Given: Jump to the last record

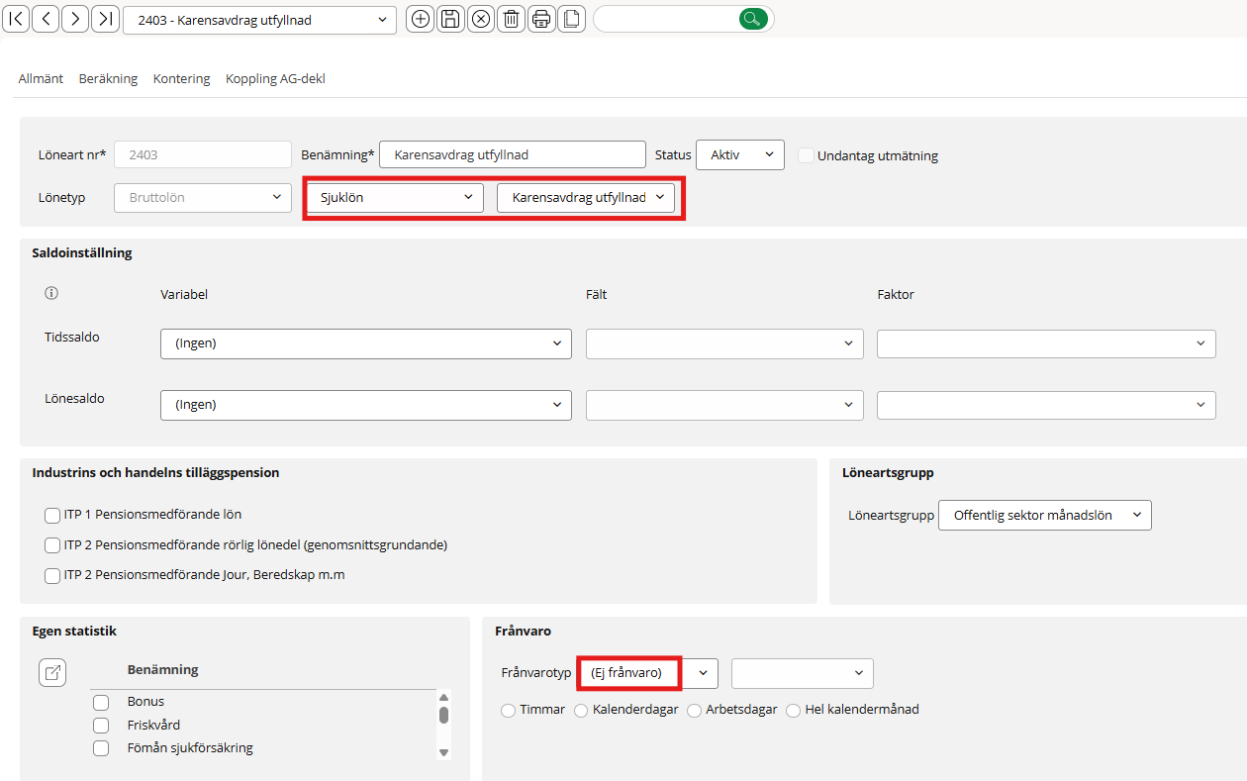Looking at the screenshot, I should 105,19.
